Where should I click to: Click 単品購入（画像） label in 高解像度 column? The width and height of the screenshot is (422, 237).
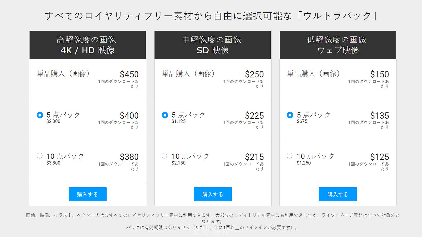[x=63, y=74]
